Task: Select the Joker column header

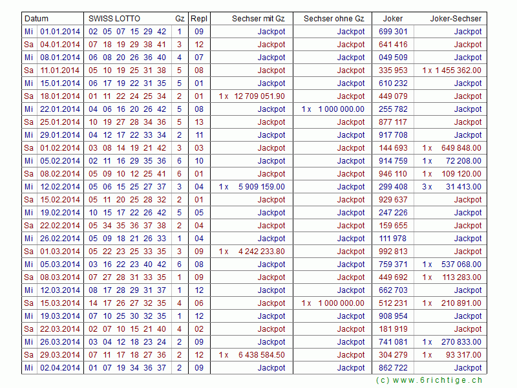Action: tap(393, 19)
